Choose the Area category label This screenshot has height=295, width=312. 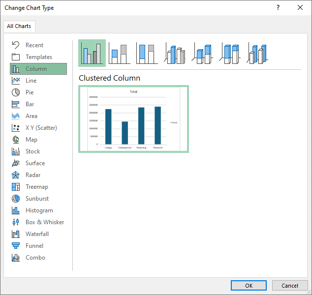coord(31,116)
